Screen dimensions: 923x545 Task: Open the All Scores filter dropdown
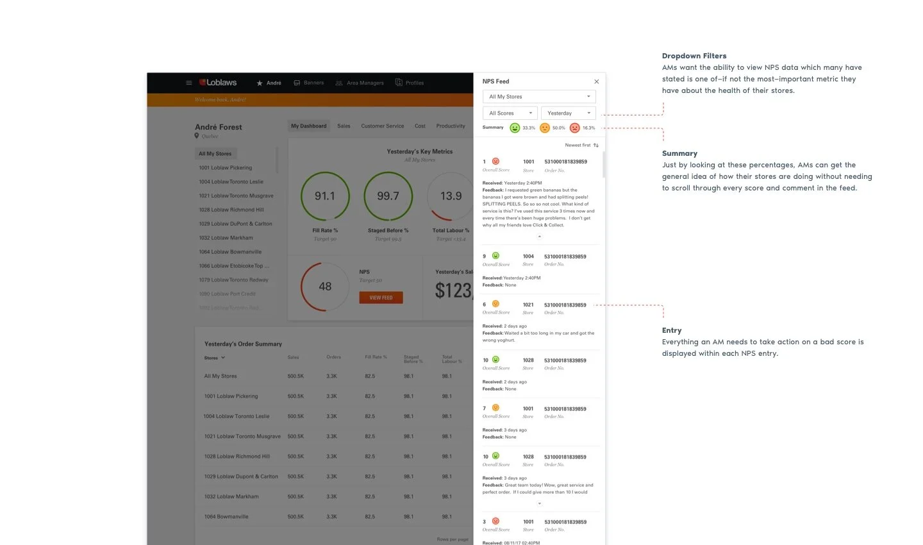tap(509, 113)
